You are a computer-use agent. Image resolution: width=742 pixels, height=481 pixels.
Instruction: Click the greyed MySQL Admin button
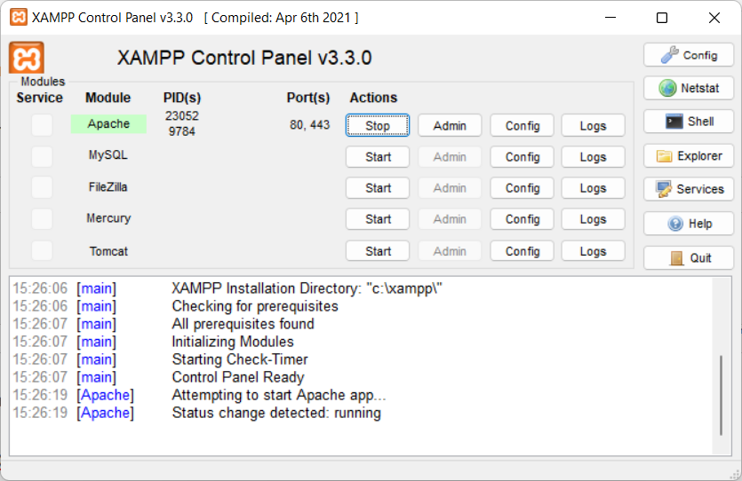[x=450, y=157]
